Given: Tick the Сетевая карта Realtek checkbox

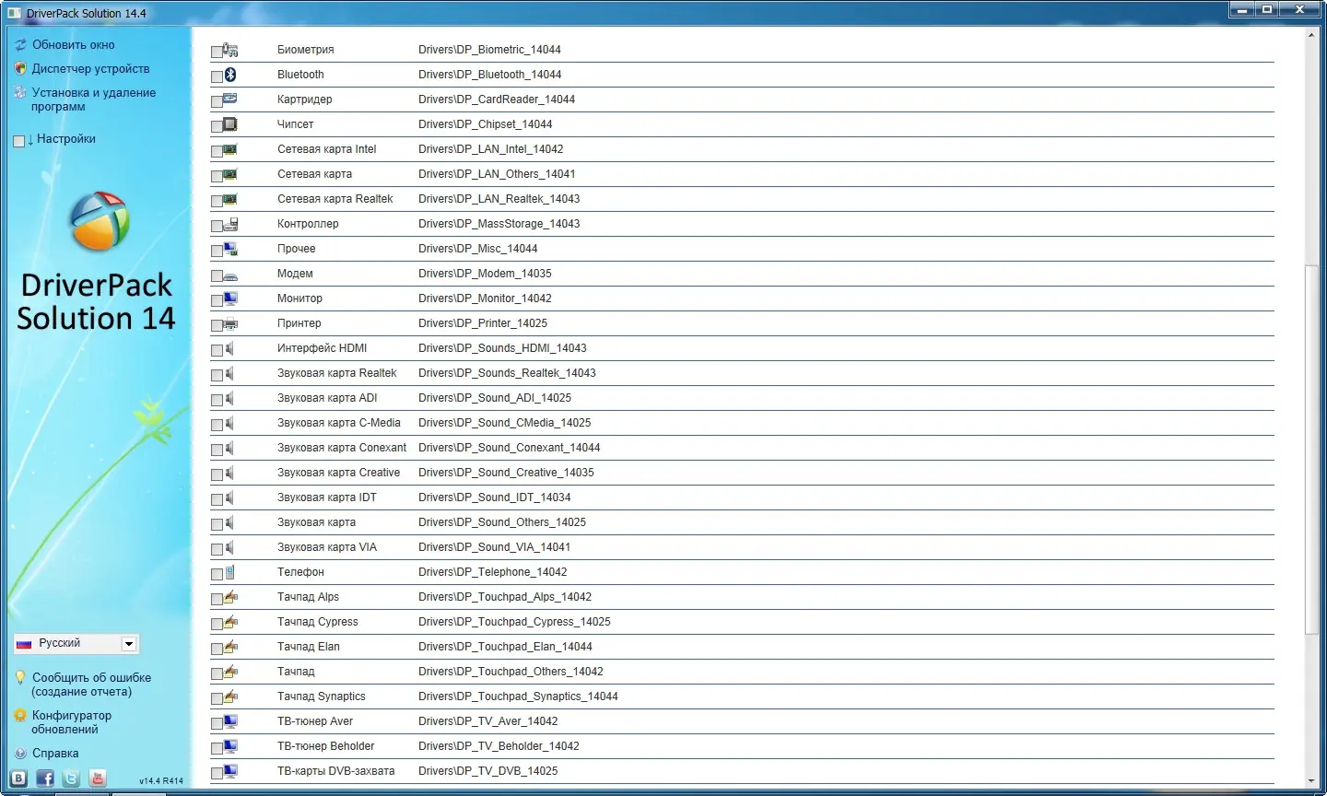Looking at the screenshot, I should click(x=217, y=201).
